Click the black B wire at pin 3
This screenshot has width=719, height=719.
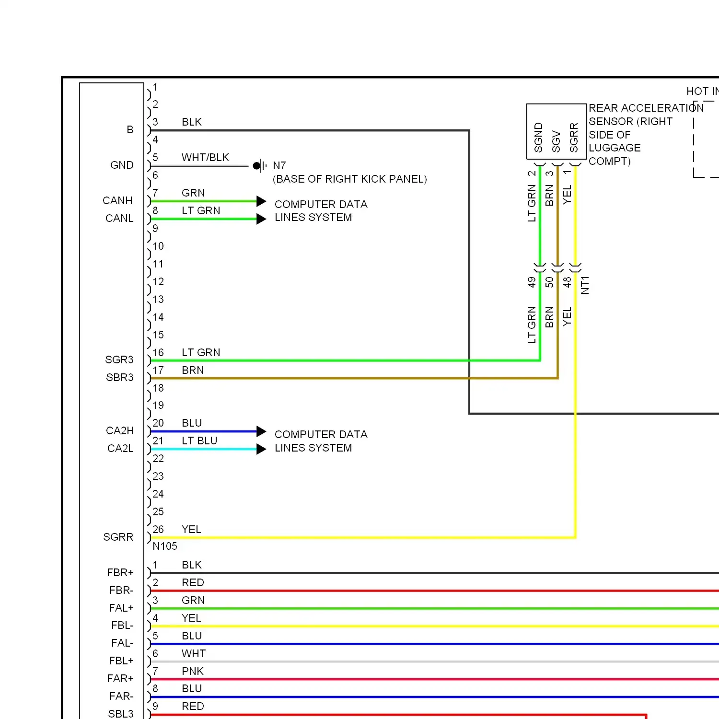310,130
